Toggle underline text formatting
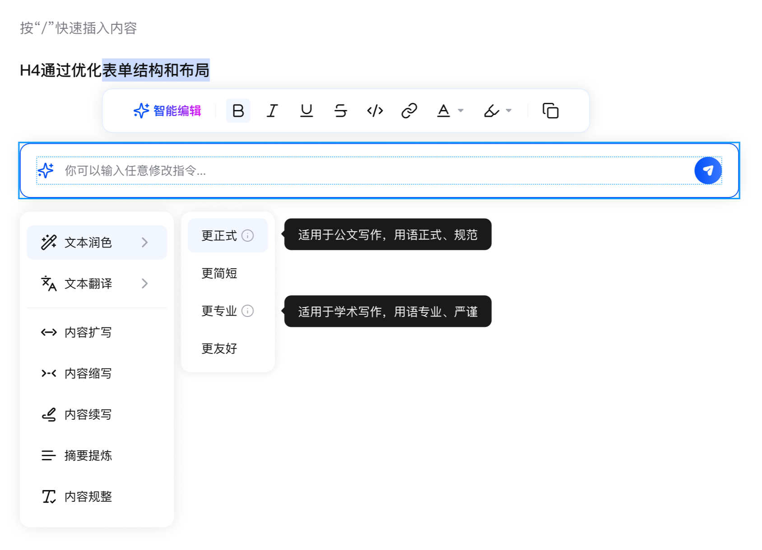This screenshot has height=550, width=762. coord(307,111)
